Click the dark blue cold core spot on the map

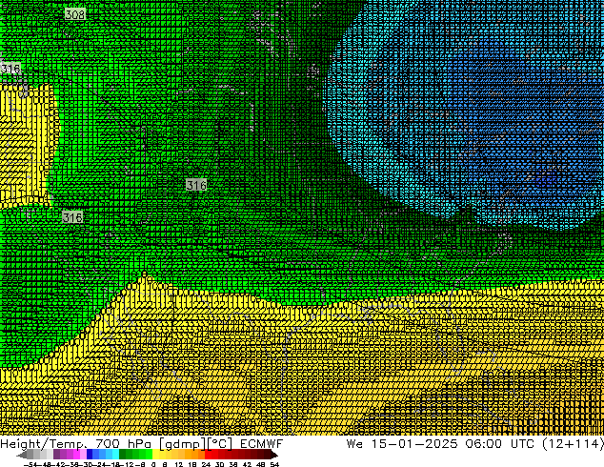point(546,180)
